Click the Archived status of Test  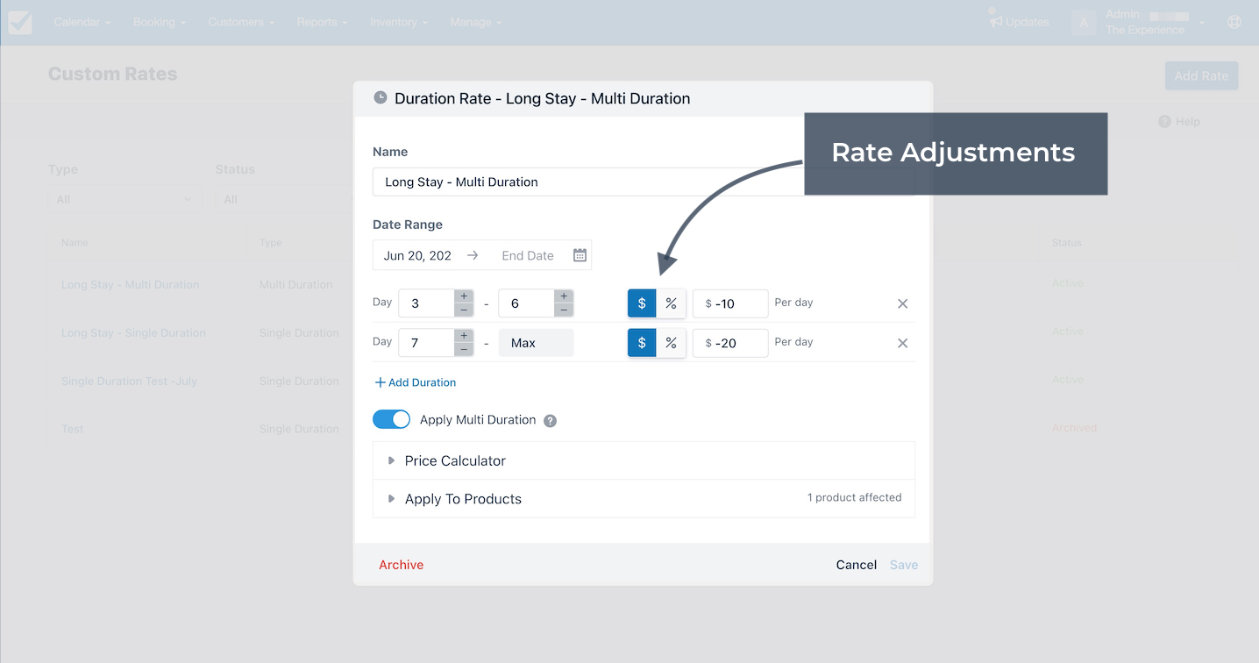[x=1074, y=428]
